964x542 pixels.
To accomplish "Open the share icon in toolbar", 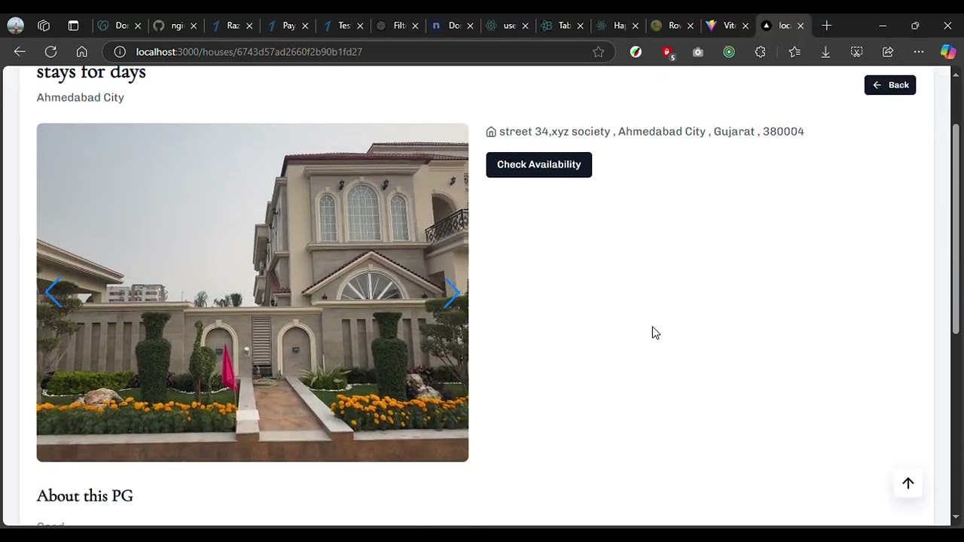I will click(x=888, y=52).
